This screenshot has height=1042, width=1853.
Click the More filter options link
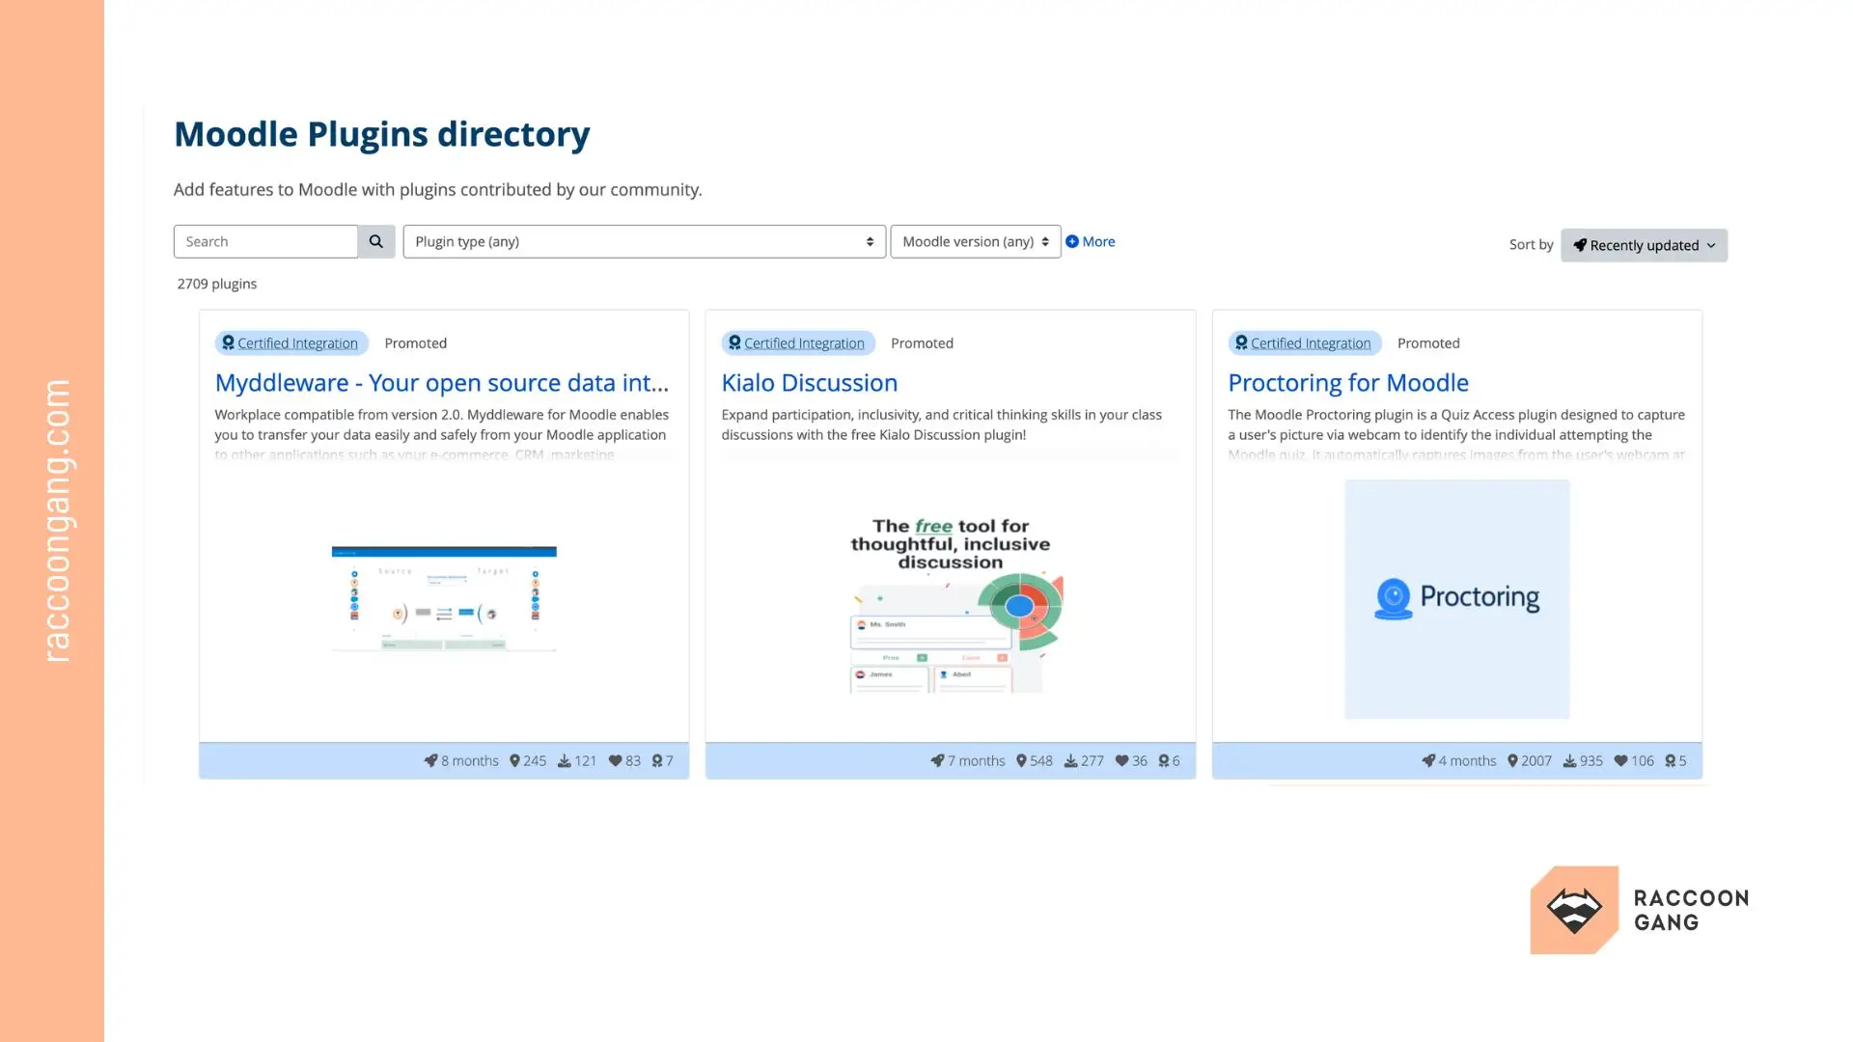point(1097,241)
